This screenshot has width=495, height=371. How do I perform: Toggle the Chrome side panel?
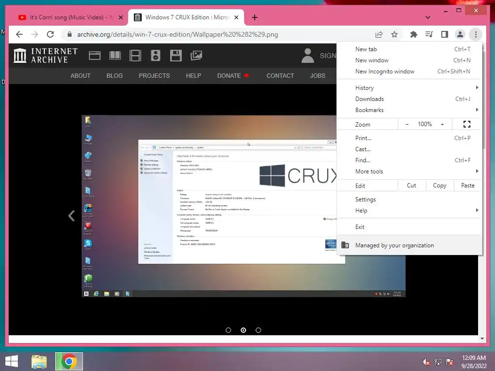click(445, 34)
